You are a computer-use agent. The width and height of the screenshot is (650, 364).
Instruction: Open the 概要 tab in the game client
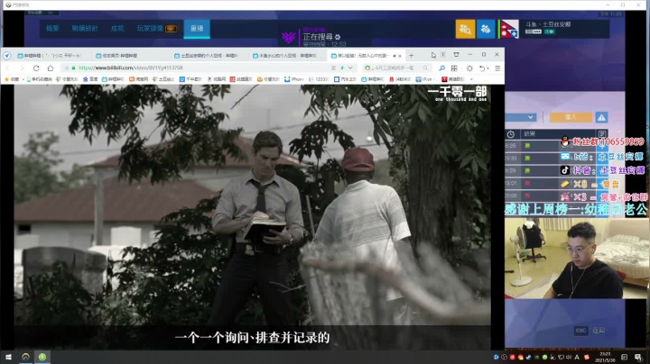(52, 29)
